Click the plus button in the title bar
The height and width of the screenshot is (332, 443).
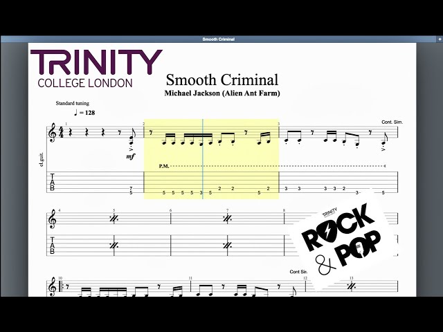coord(440,39)
